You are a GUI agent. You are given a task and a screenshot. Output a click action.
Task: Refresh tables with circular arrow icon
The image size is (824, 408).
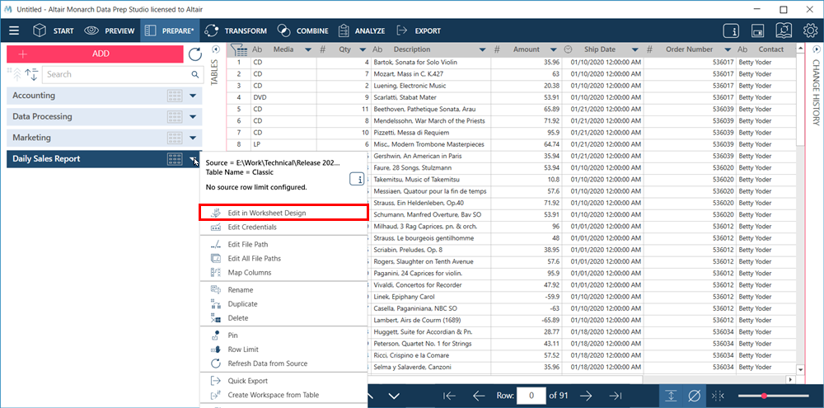click(195, 54)
